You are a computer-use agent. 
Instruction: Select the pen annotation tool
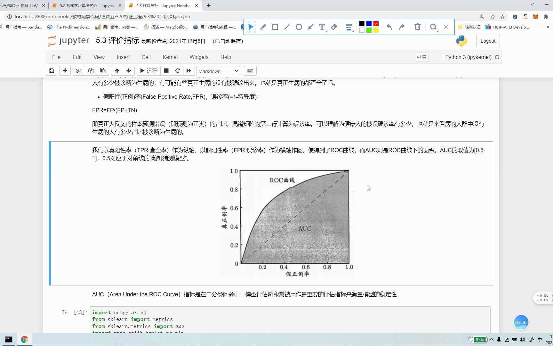pyautogui.click(x=263, y=27)
